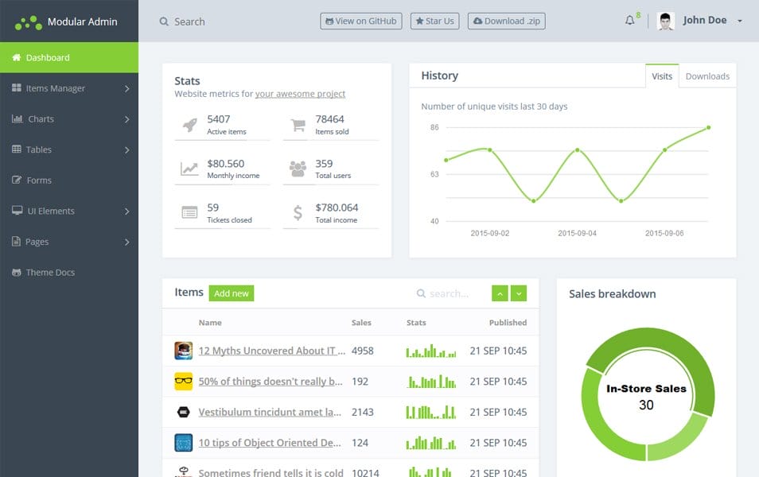
Task: Open the link 'your awesome project'
Action: tap(300, 93)
